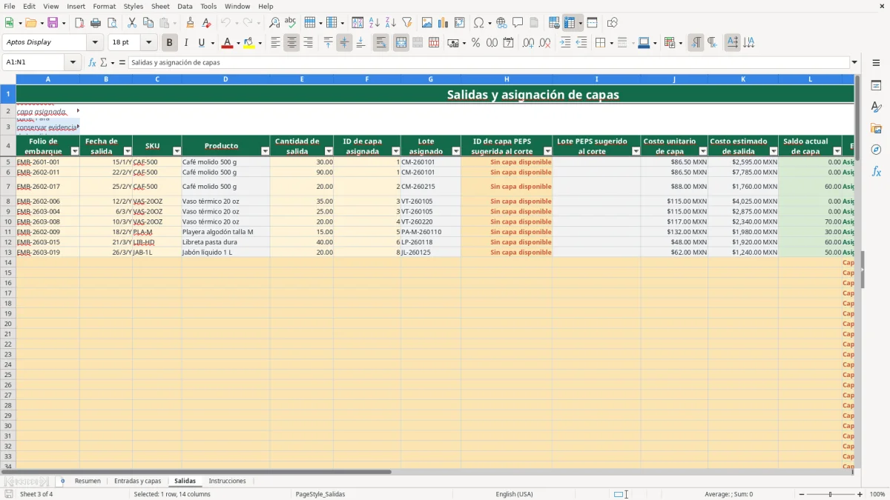Format as Percent icon
The width and height of the screenshot is (890, 500).
click(475, 43)
